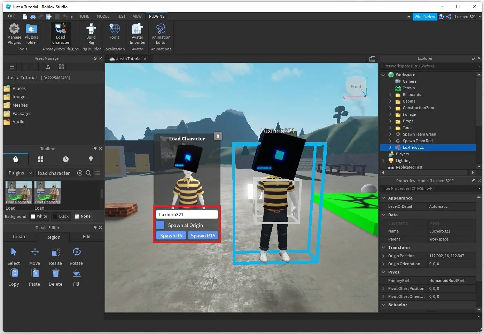Collapse the Workspace tree item
This screenshot has width=484, height=334.
click(x=383, y=74)
